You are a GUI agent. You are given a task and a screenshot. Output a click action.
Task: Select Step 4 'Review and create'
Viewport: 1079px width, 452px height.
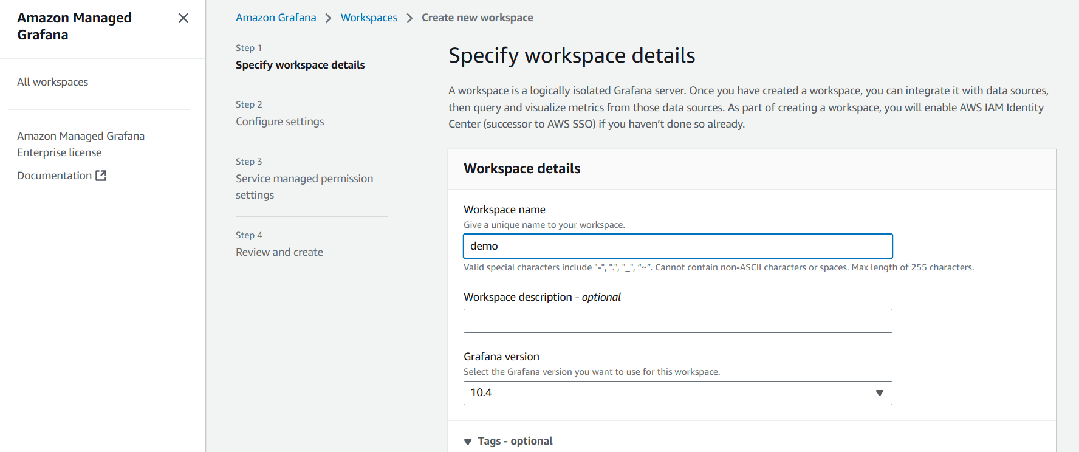[279, 252]
